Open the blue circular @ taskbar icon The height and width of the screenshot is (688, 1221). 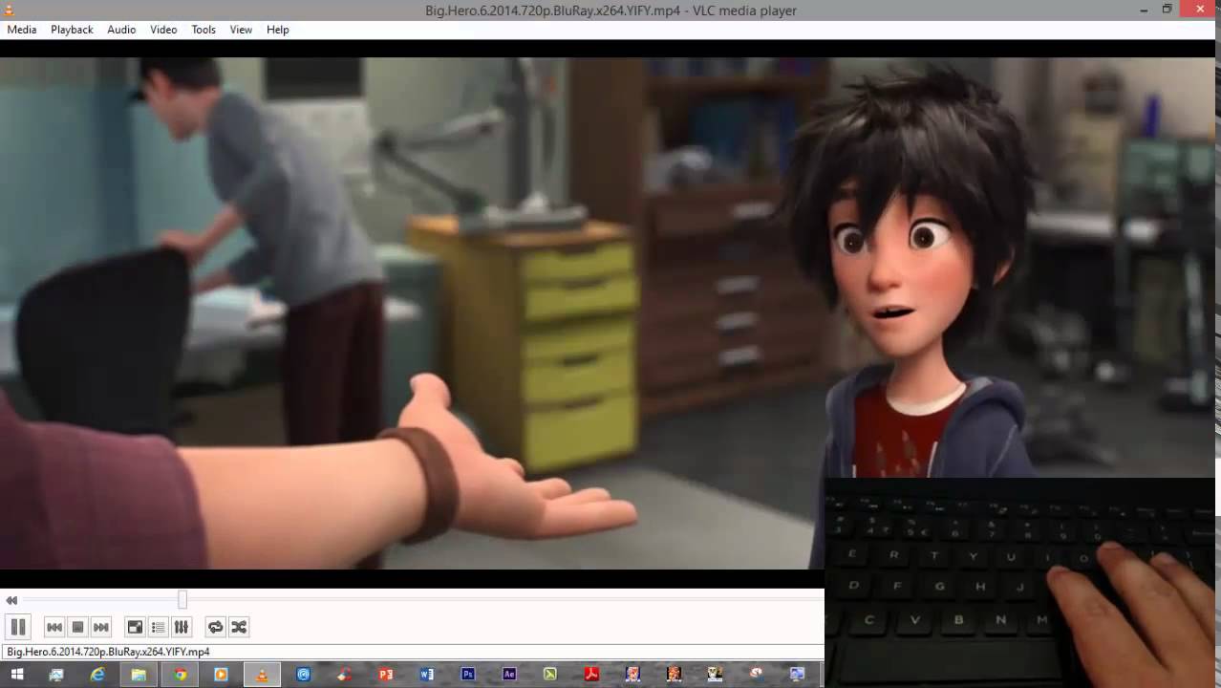click(303, 675)
